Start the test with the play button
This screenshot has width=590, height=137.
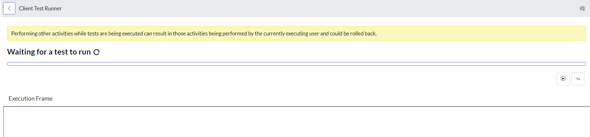pos(563,79)
